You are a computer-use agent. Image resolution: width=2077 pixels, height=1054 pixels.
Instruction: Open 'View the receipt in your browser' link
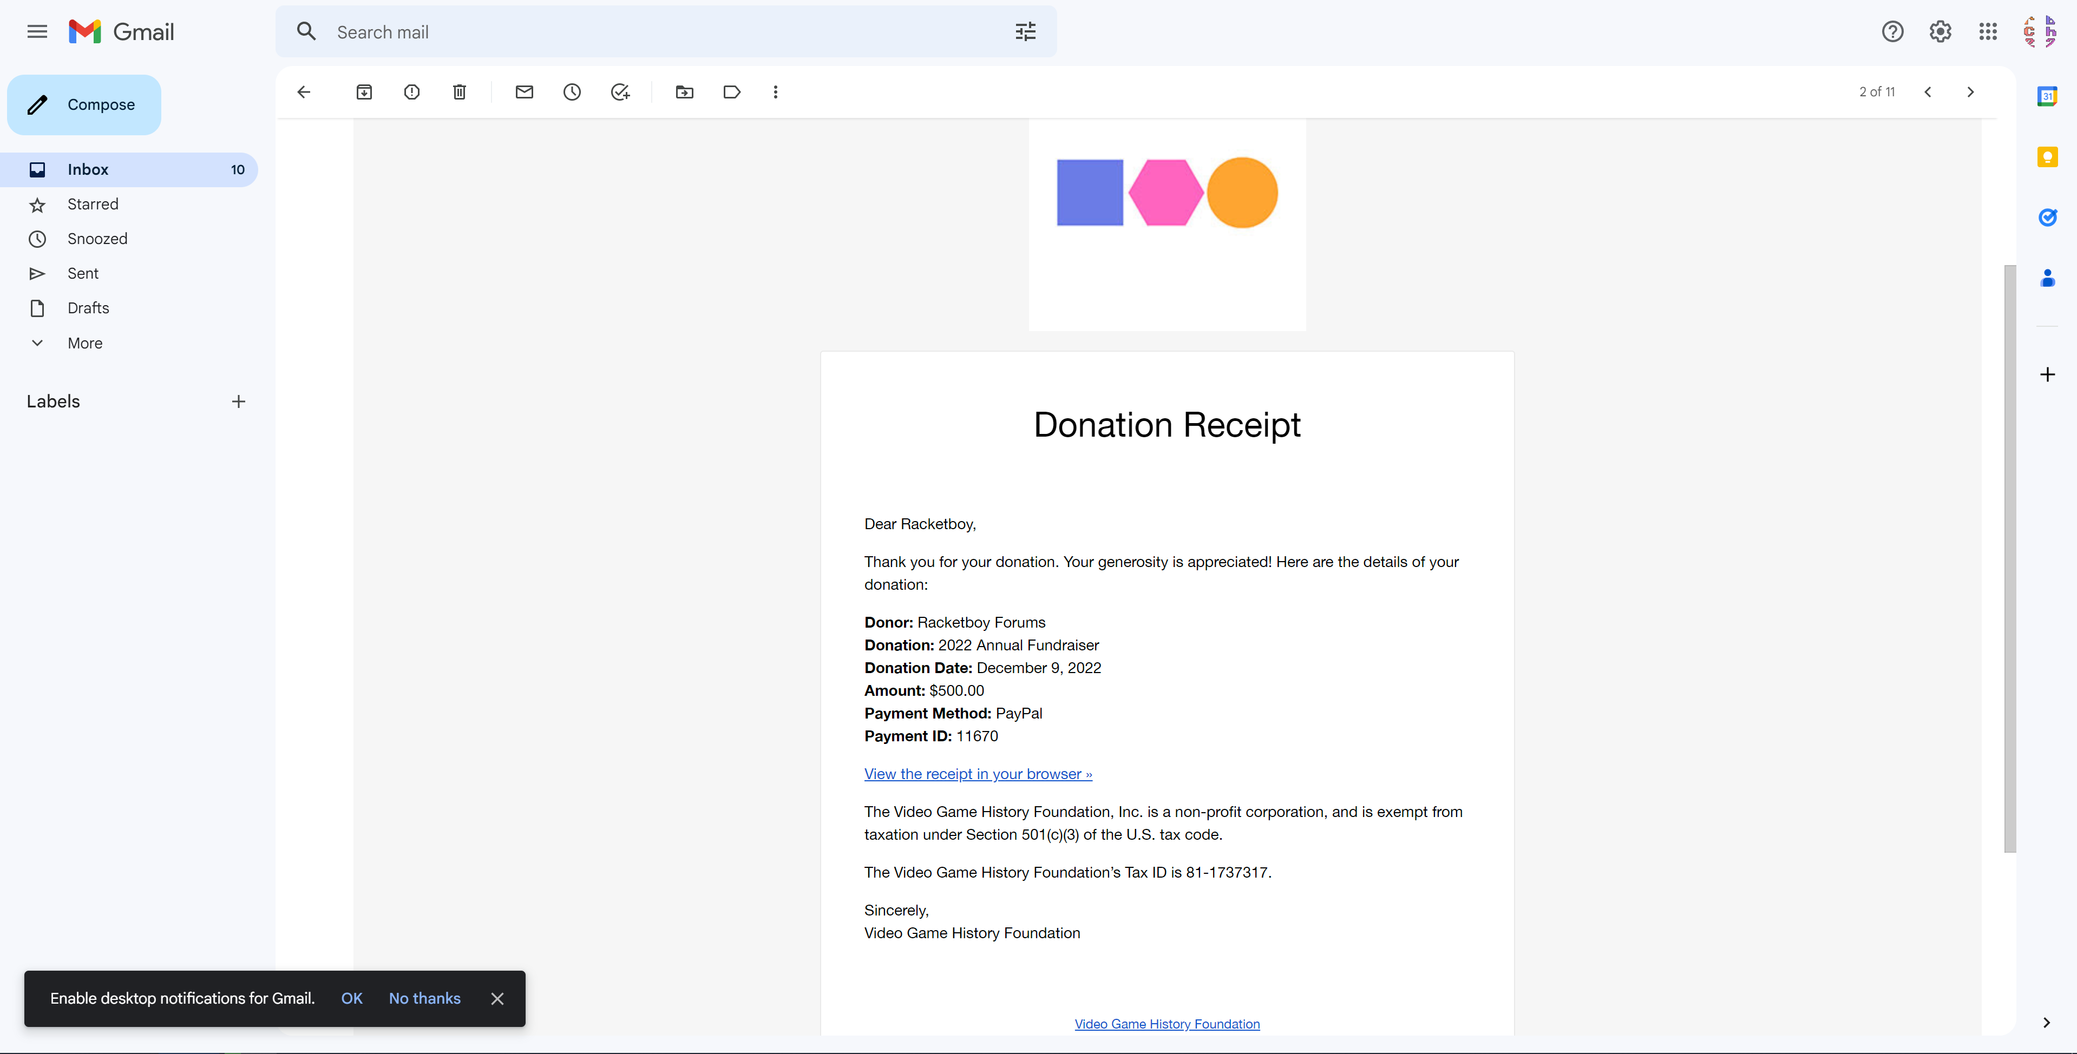click(x=978, y=774)
